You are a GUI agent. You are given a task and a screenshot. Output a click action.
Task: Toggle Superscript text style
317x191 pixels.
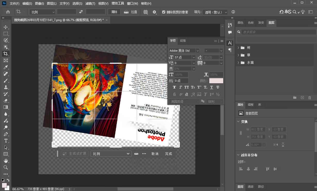point(199,87)
